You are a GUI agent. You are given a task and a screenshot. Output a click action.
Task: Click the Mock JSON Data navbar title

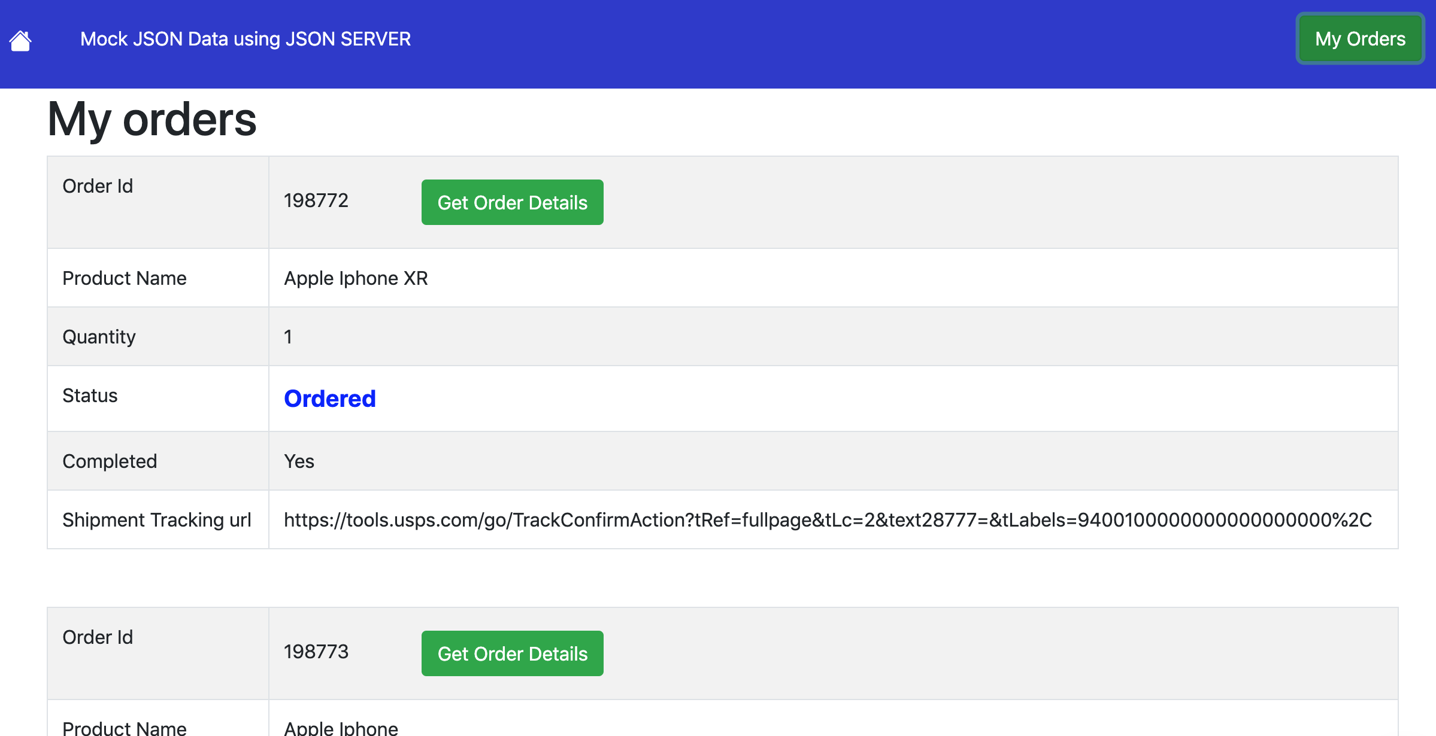(x=246, y=39)
